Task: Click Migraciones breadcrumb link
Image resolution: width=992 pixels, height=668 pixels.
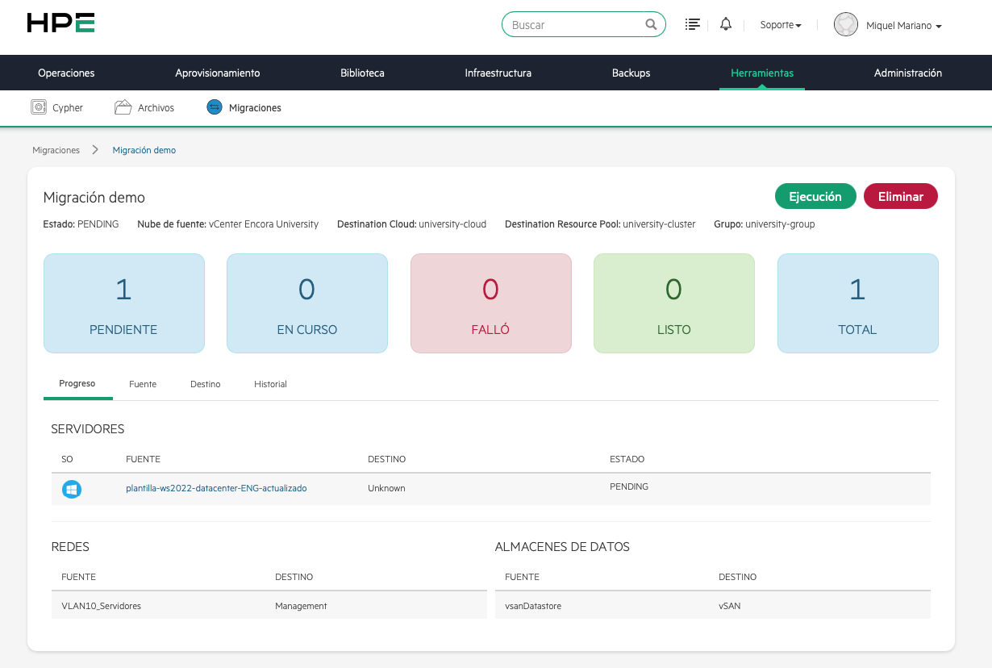Action: pyautogui.click(x=56, y=150)
